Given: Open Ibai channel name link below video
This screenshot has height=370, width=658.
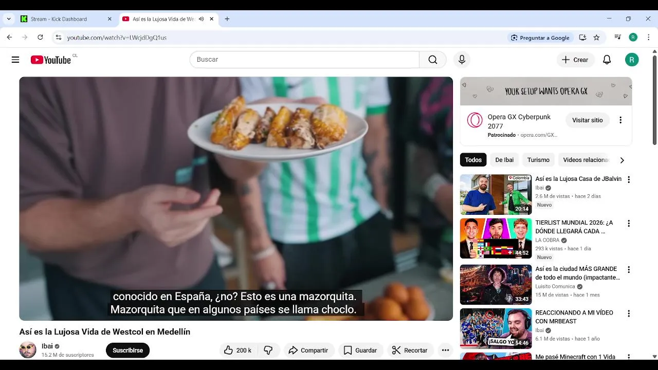Looking at the screenshot, I should pyautogui.click(x=47, y=346).
